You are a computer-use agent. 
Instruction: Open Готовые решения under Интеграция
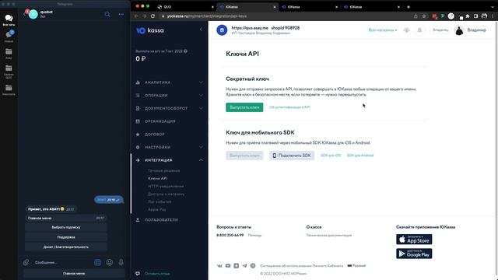[x=164, y=171]
